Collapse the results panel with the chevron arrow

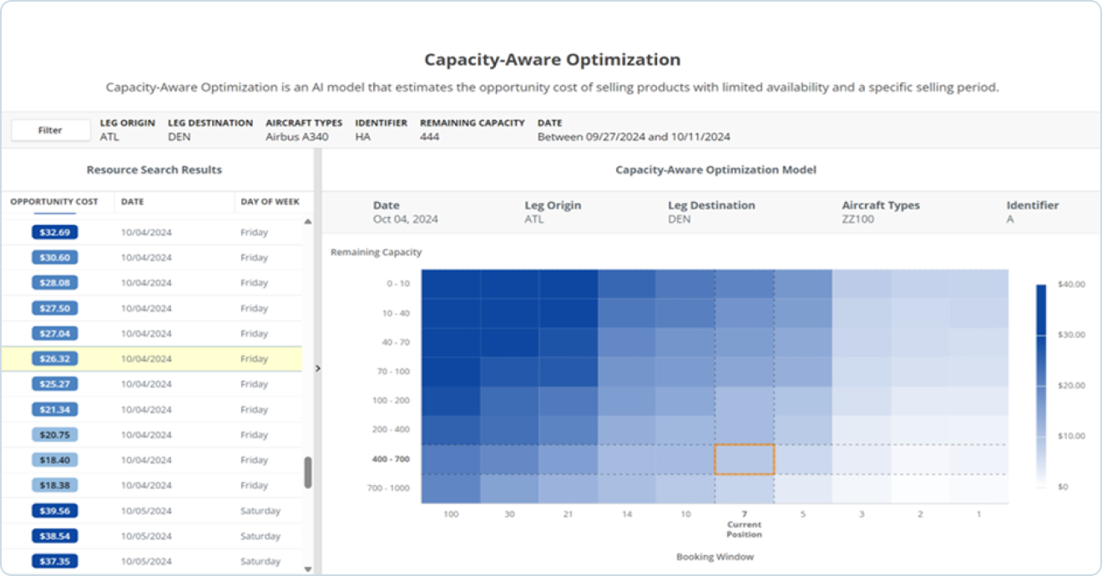coord(318,368)
